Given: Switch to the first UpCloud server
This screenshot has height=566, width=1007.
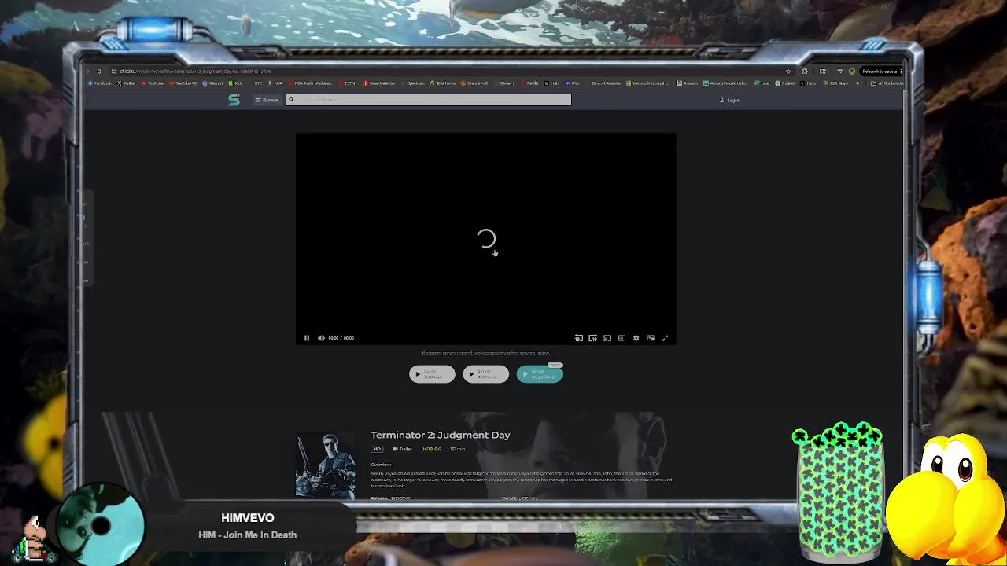Looking at the screenshot, I should 432,374.
